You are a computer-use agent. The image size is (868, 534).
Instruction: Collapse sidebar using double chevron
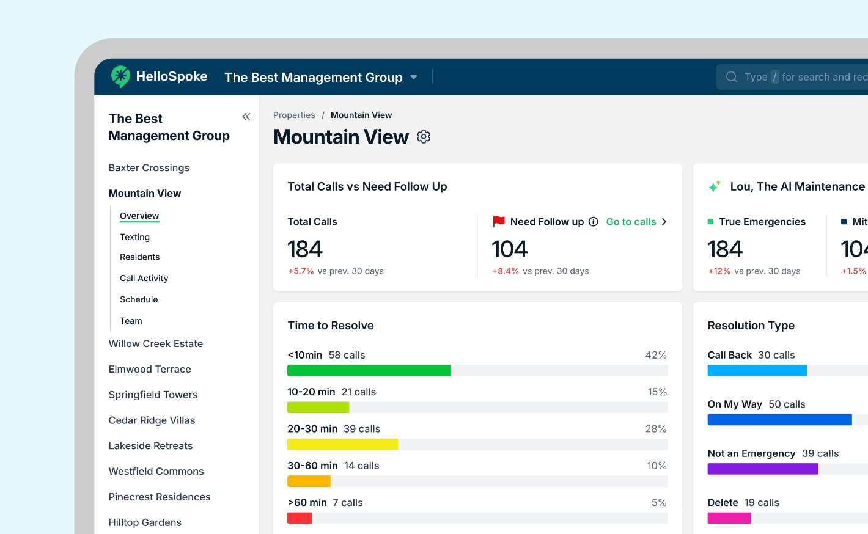246,116
